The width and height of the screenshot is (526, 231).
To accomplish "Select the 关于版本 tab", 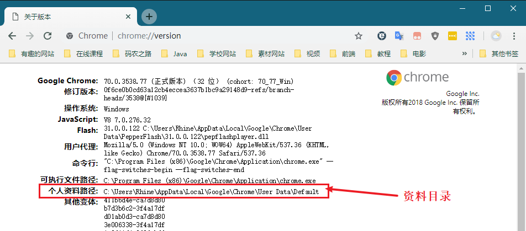I will tap(71, 17).
